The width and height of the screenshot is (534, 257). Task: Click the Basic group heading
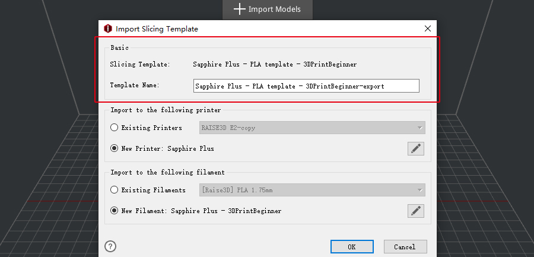click(119, 47)
